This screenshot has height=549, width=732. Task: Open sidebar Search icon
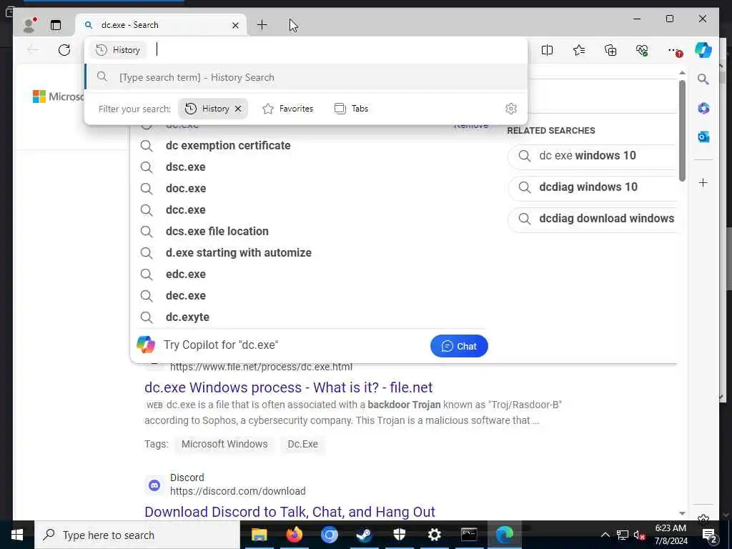(703, 79)
